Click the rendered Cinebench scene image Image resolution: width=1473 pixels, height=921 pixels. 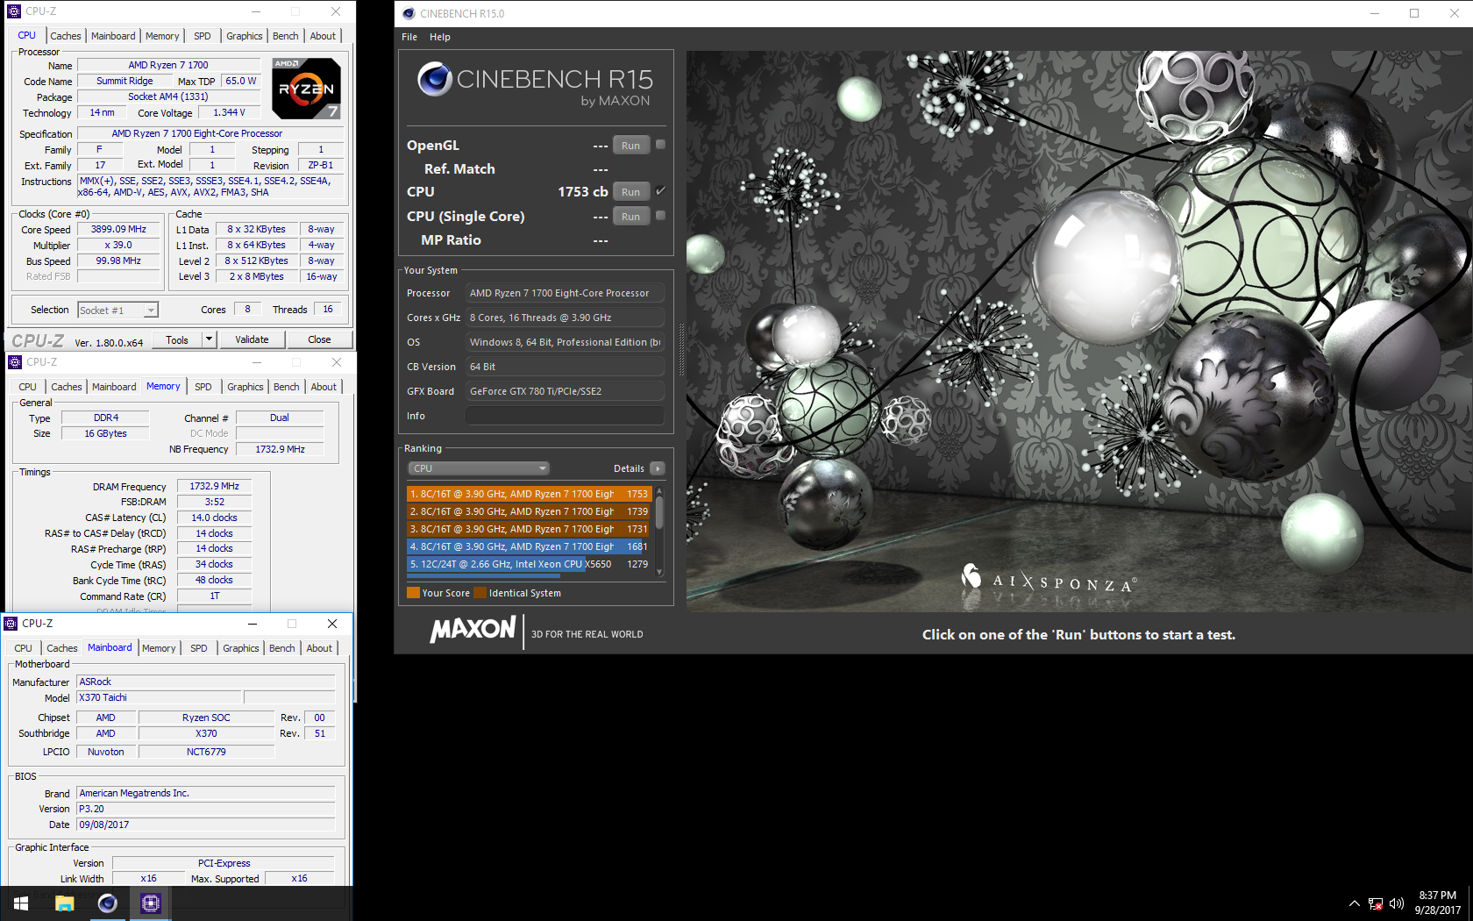pyautogui.click(x=1078, y=331)
